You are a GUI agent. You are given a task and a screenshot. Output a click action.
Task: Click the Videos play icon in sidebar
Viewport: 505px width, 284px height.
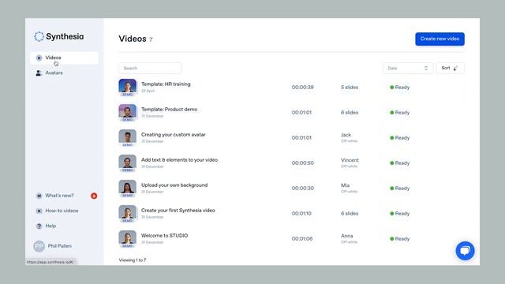click(x=39, y=58)
